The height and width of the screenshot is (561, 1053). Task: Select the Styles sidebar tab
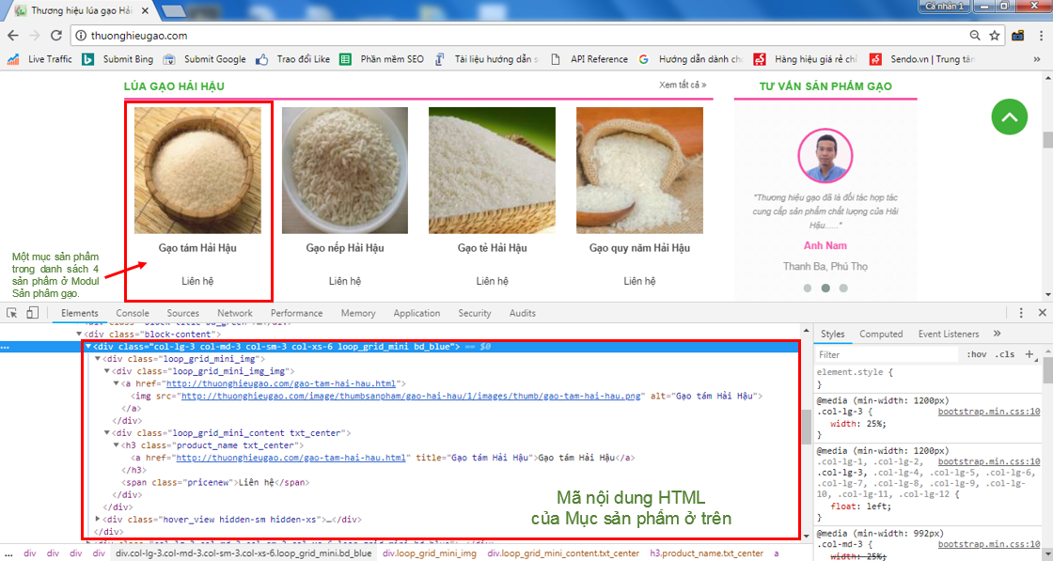click(x=833, y=334)
